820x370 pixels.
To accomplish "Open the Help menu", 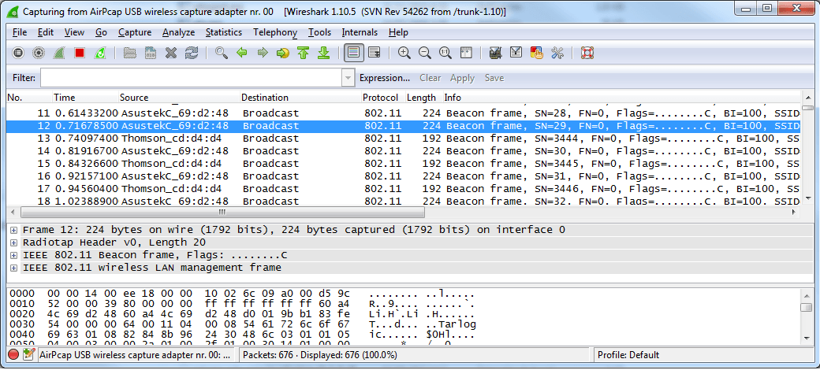I will (398, 32).
